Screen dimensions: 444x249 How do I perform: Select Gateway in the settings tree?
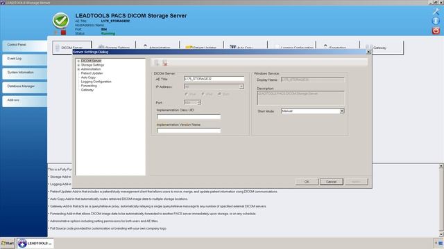click(87, 90)
